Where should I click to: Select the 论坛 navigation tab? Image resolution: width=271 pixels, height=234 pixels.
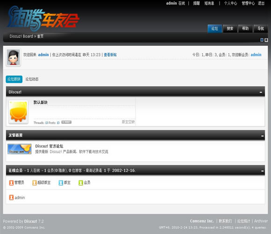pyautogui.click(x=215, y=29)
